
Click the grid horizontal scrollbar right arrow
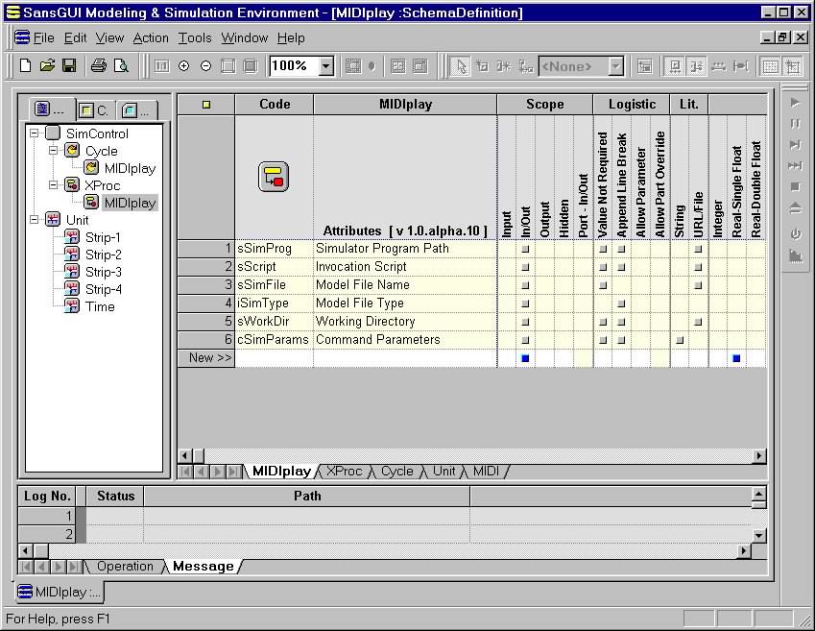pyautogui.click(x=759, y=456)
